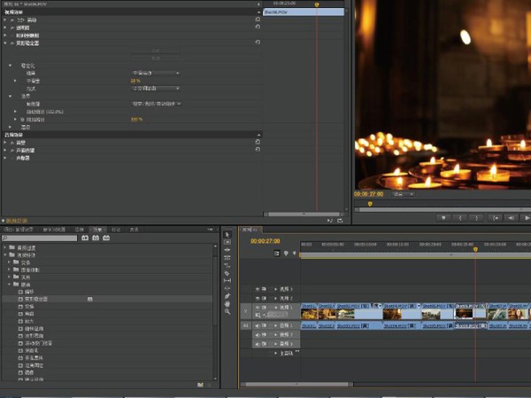Expand the Motion effect properties
Image resolution: width=531 pixels, height=398 pixels.
5,20
